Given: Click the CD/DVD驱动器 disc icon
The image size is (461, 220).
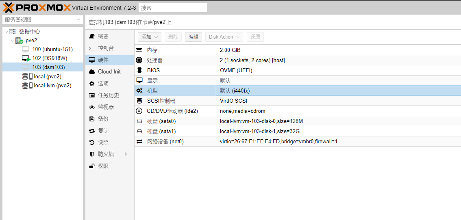Looking at the screenshot, I should [139, 111].
